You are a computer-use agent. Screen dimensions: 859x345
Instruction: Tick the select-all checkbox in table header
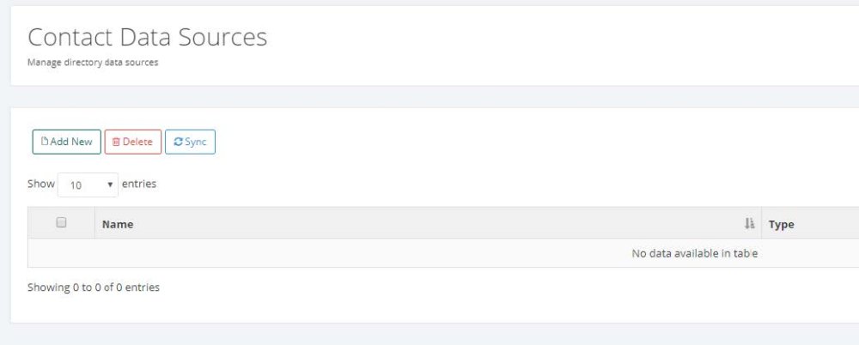click(61, 223)
